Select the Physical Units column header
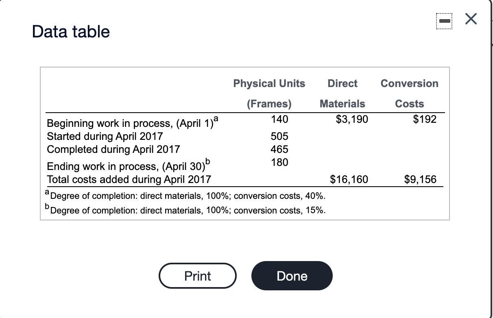Image resolution: width=493 pixels, height=318 pixels. pyautogui.click(x=269, y=83)
